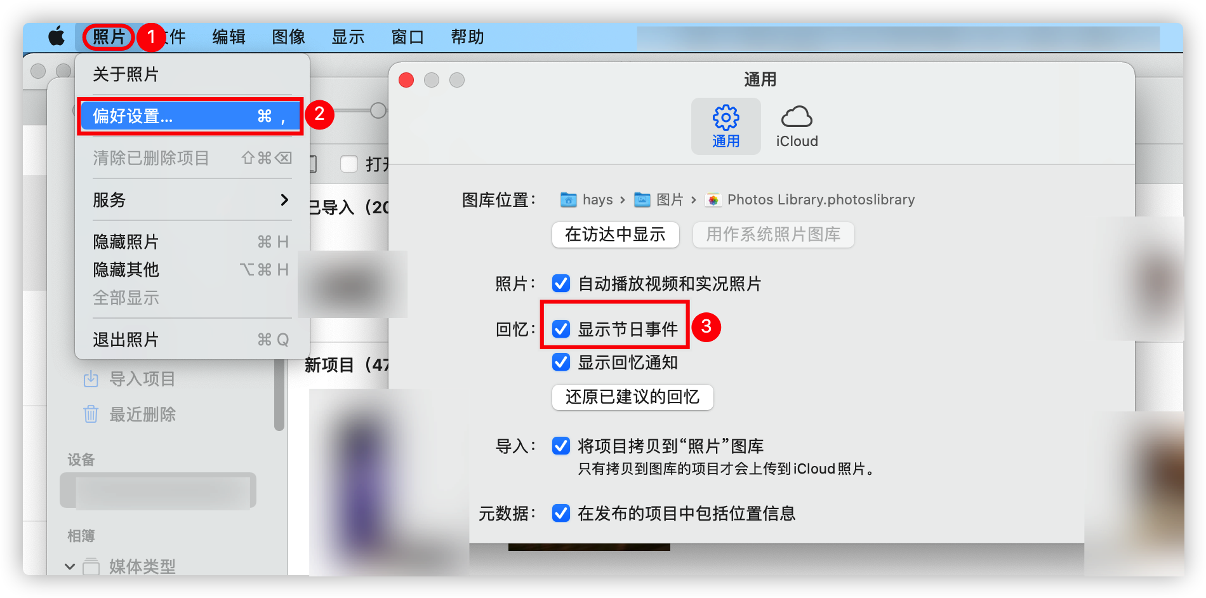Toggle 在发布的项目中包括位置信息 checkbox
The height and width of the screenshot is (598, 1206).
[x=561, y=513]
